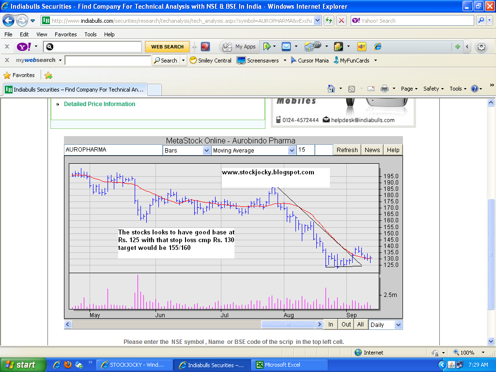Open the Favorites menu

click(66, 34)
